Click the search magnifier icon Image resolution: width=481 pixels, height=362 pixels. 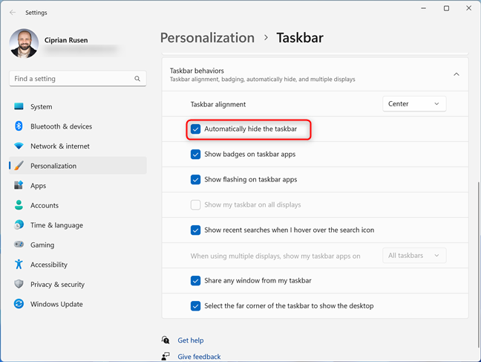coord(137,79)
